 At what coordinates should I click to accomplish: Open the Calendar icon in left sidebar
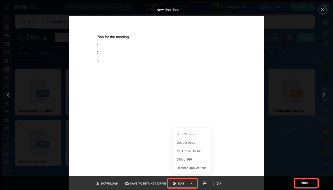7,52
